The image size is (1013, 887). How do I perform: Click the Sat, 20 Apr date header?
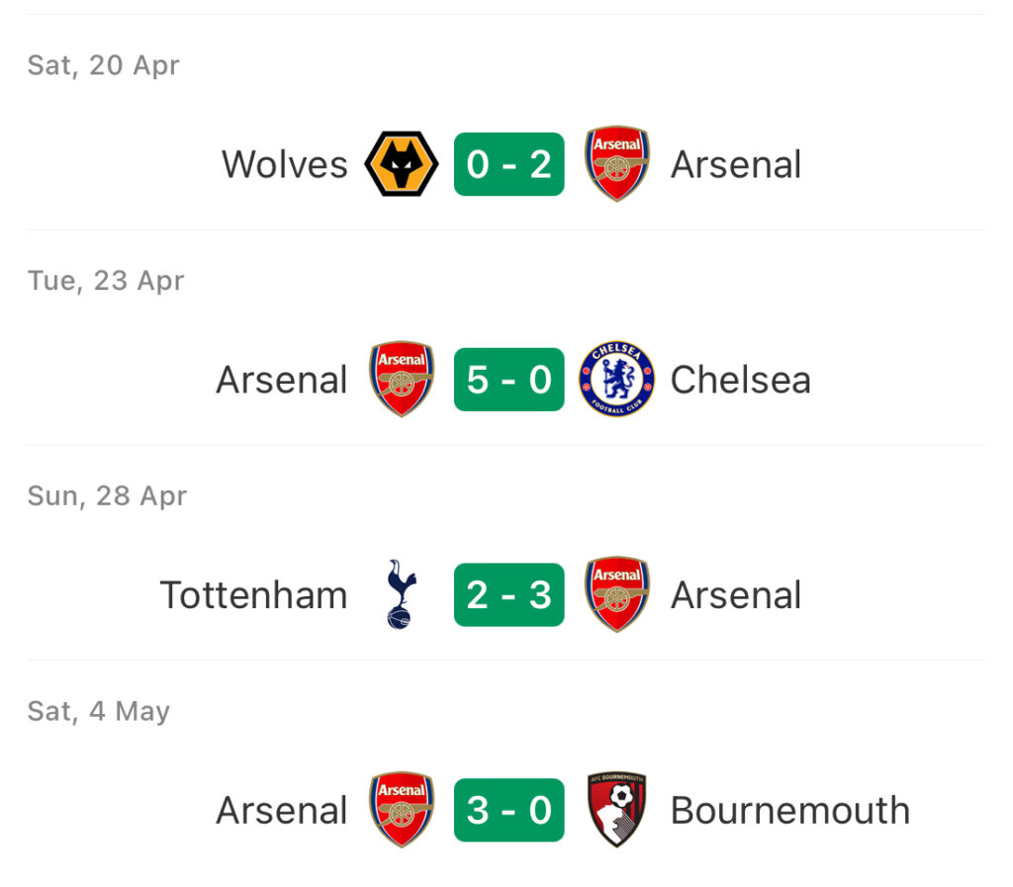coord(103,65)
